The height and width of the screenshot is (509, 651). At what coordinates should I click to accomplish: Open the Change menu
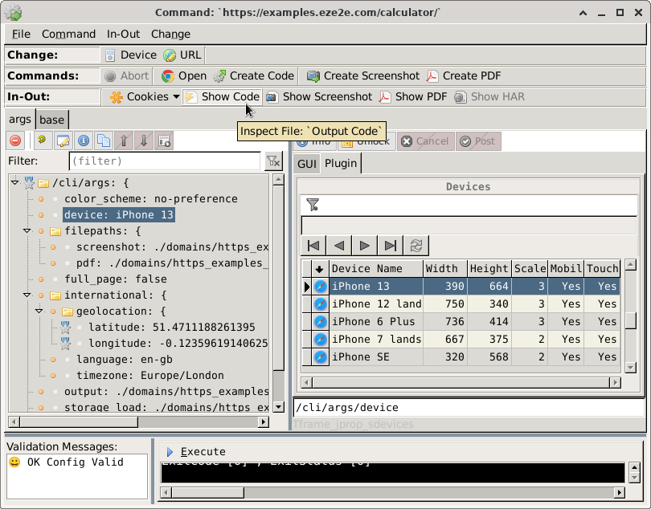170,34
